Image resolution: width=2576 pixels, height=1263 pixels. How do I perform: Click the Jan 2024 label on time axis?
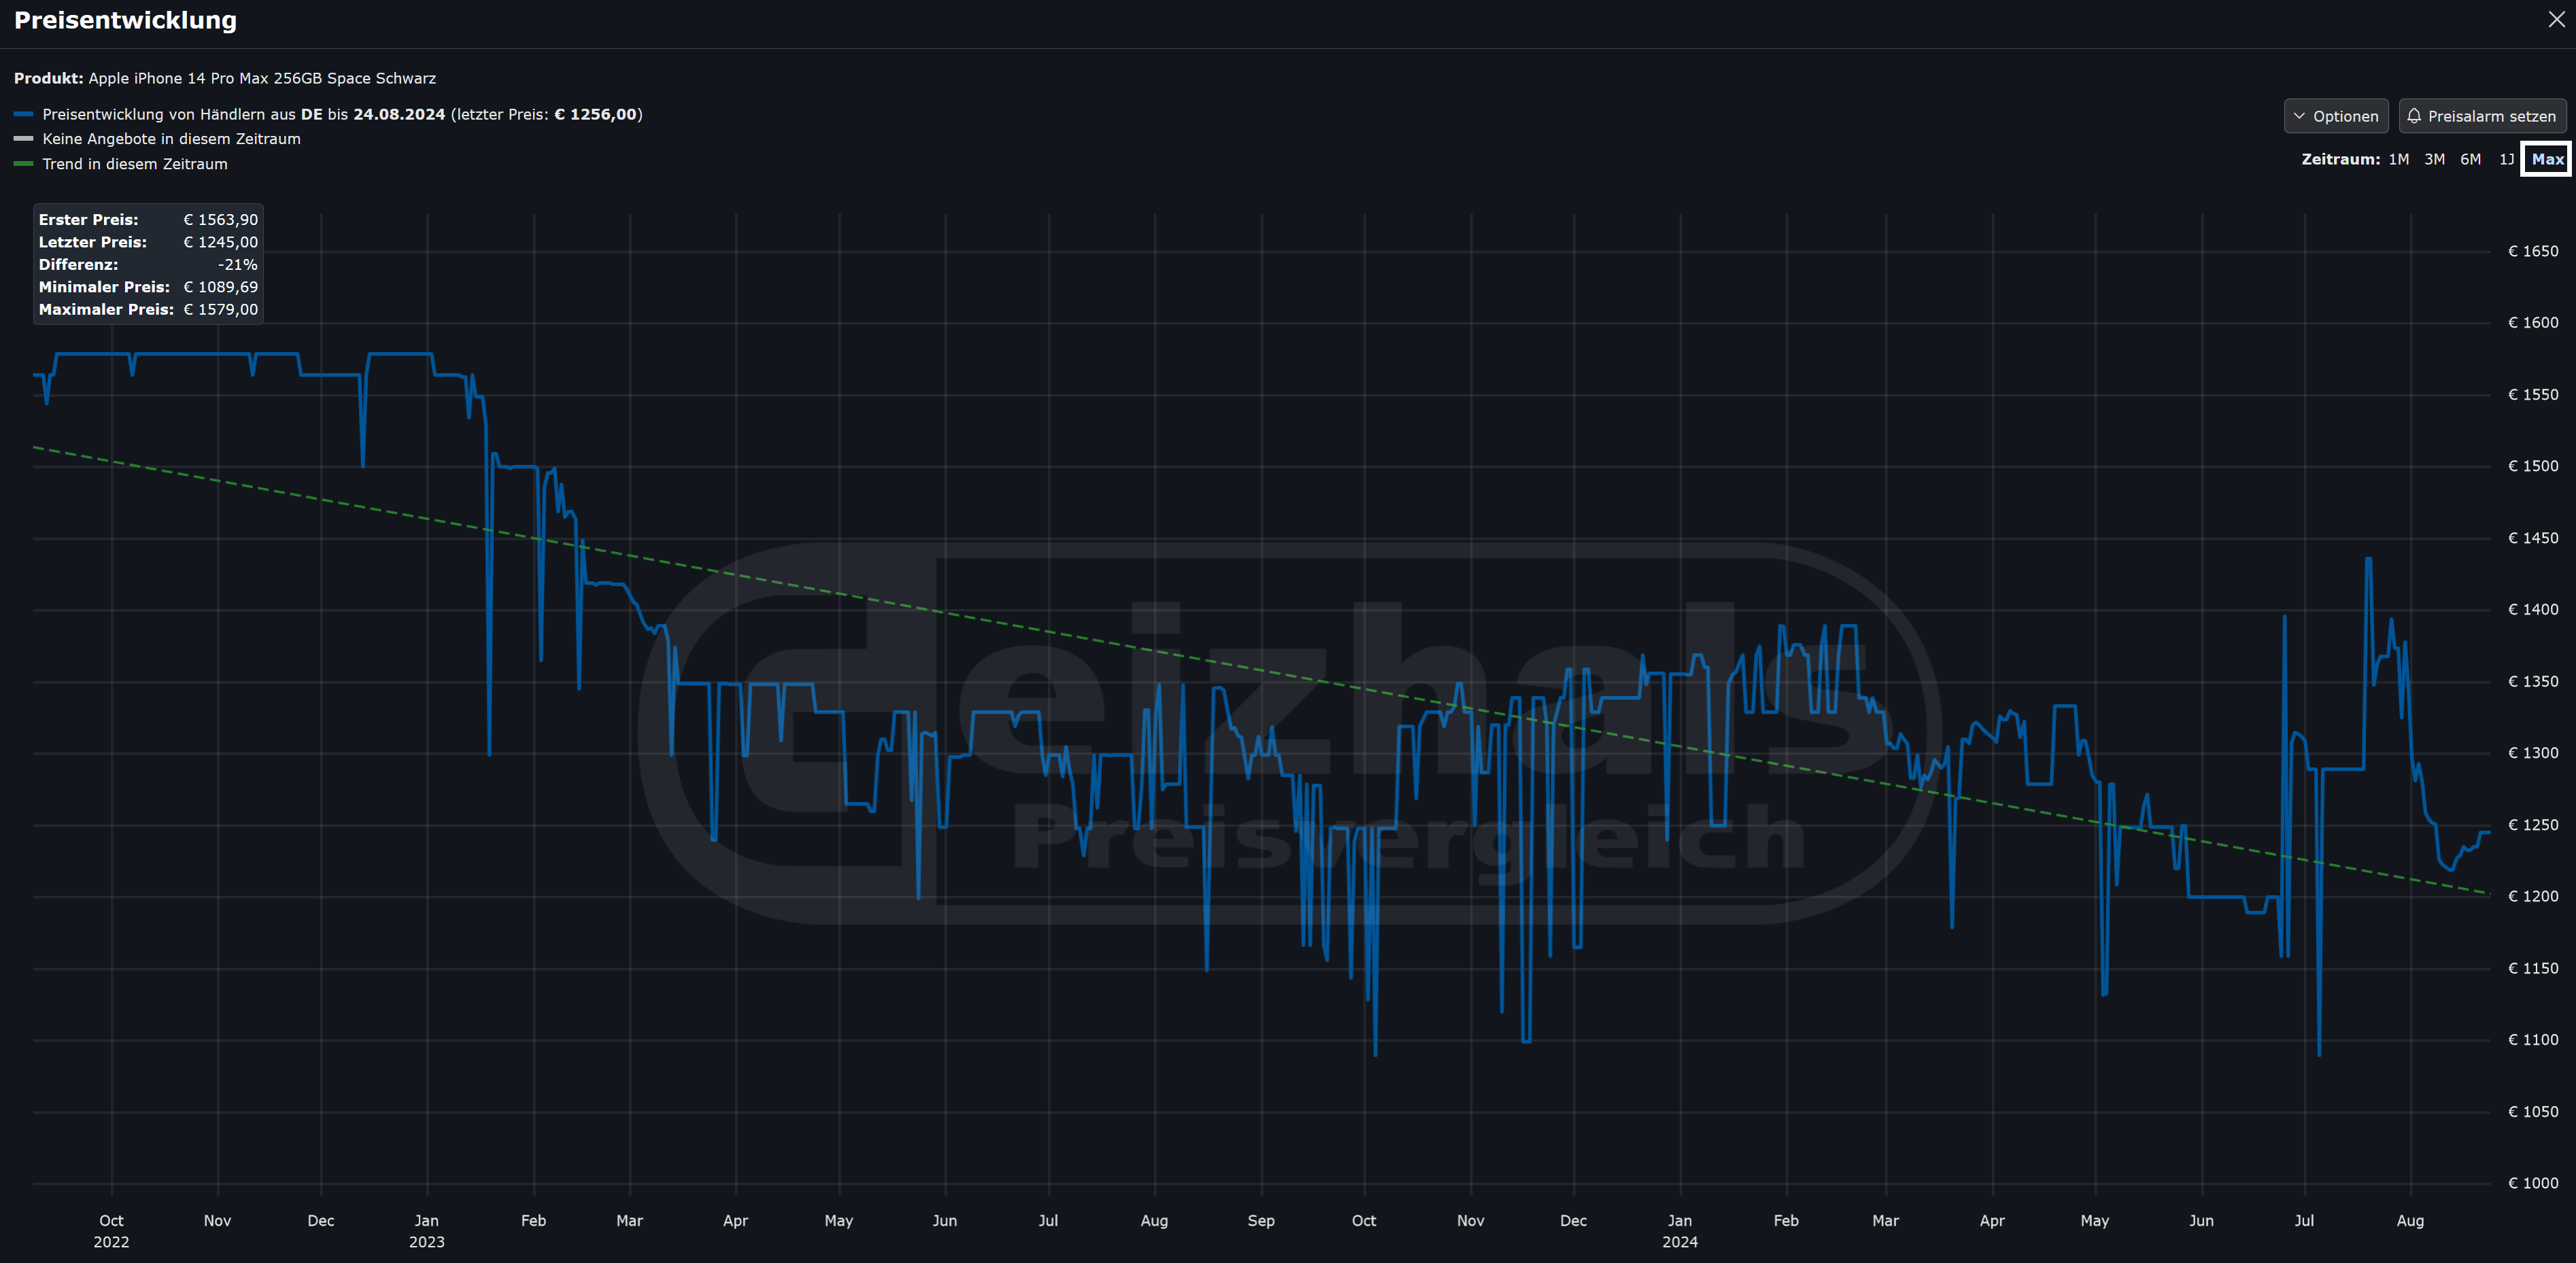click(x=1679, y=1230)
